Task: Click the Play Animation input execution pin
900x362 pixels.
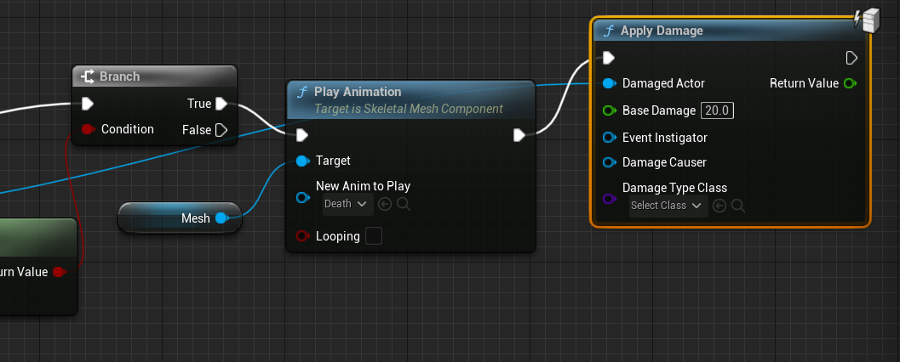Action: point(302,135)
